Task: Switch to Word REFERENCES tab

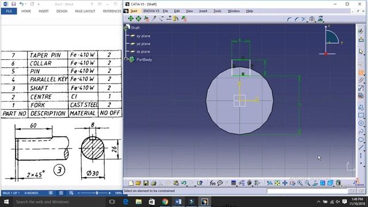Action: pos(112,11)
